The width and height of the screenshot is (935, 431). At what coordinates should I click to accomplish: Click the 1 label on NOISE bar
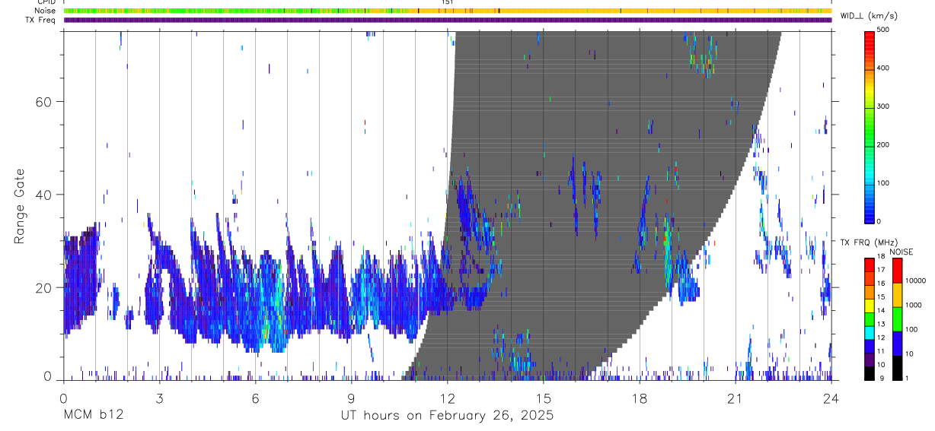click(x=907, y=379)
